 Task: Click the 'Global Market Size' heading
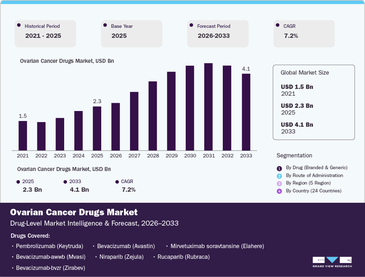pyautogui.click(x=305, y=73)
